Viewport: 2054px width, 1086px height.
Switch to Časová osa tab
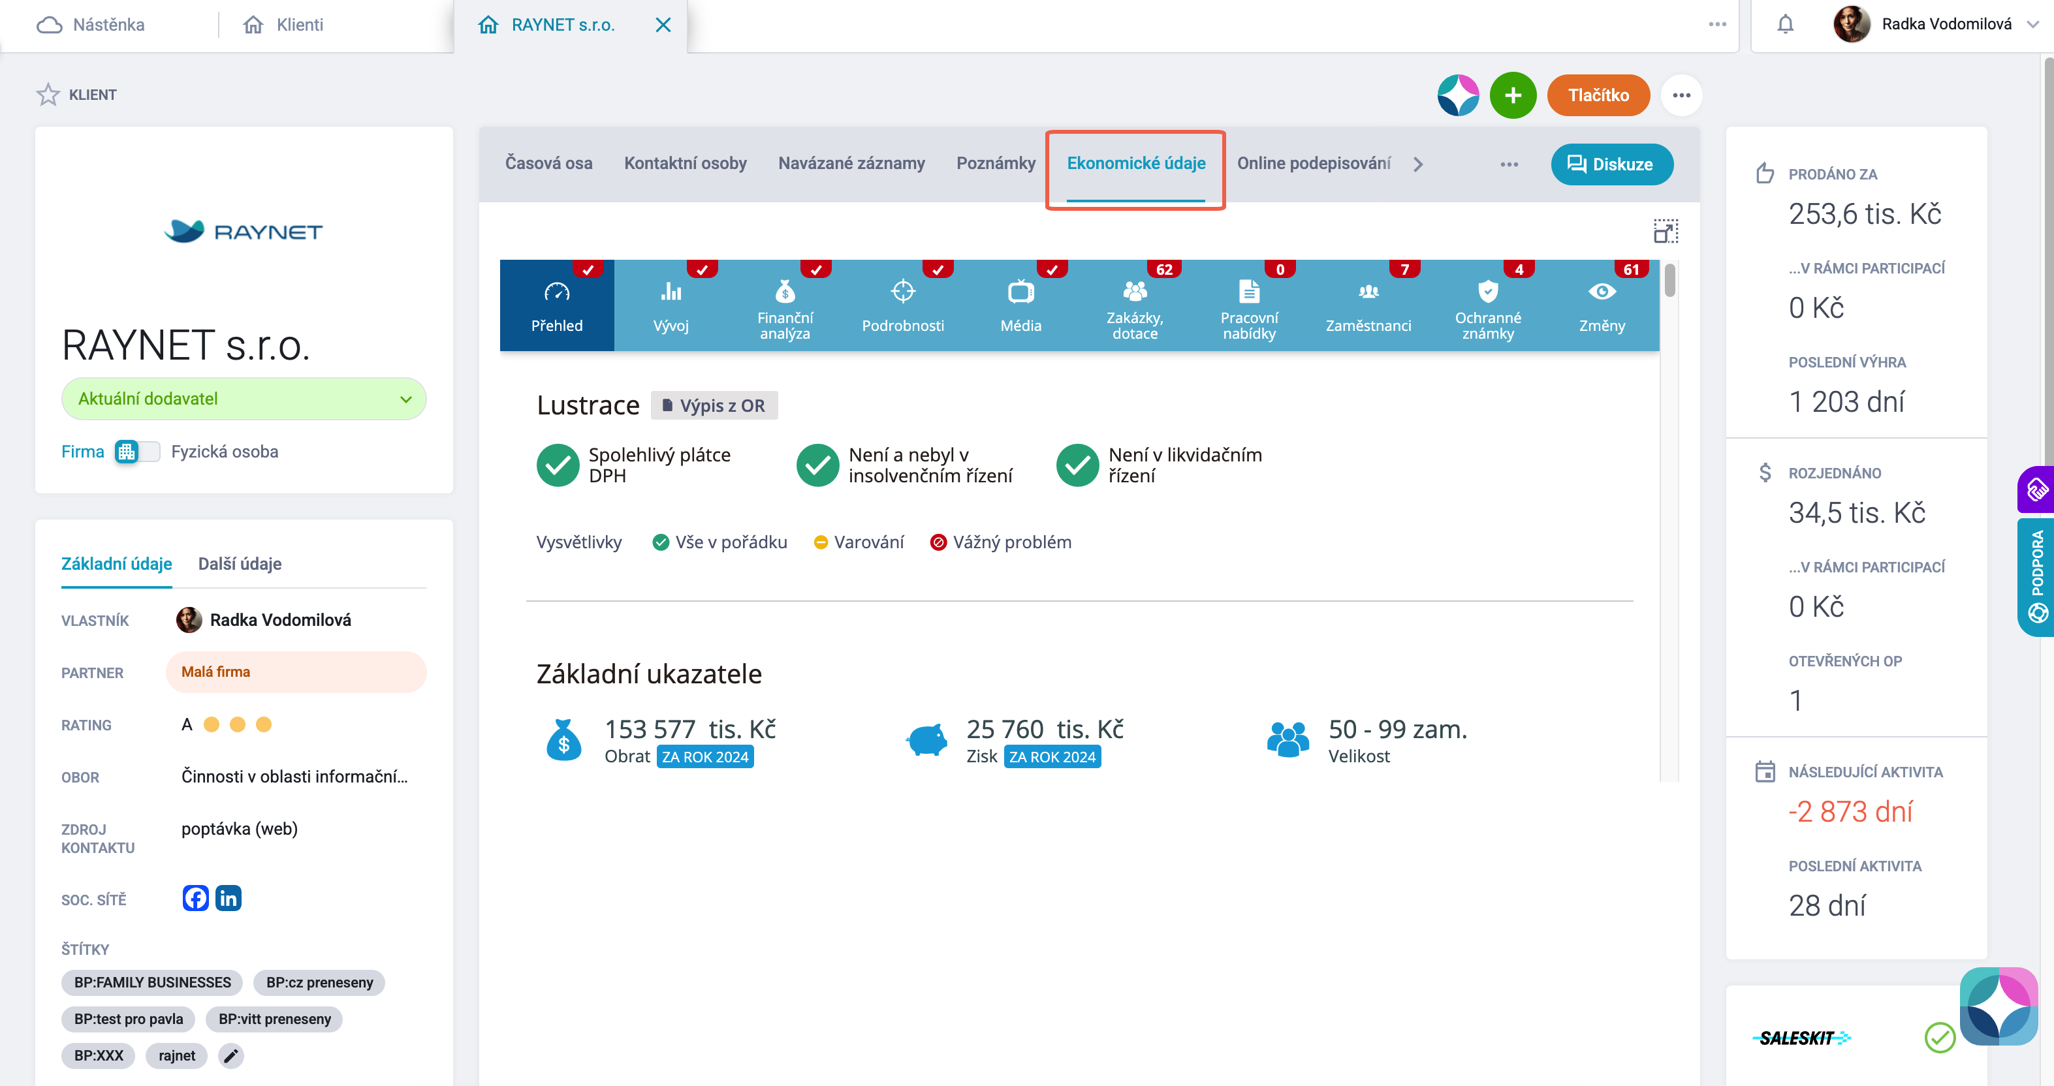click(548, 163)
